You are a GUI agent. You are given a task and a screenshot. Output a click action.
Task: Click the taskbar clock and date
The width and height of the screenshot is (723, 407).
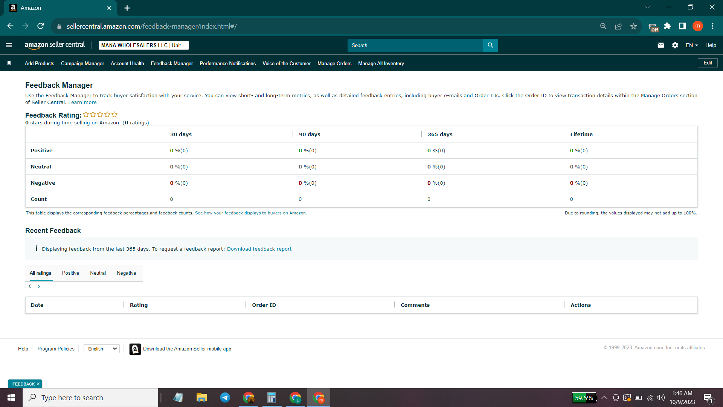pos(682,398)
